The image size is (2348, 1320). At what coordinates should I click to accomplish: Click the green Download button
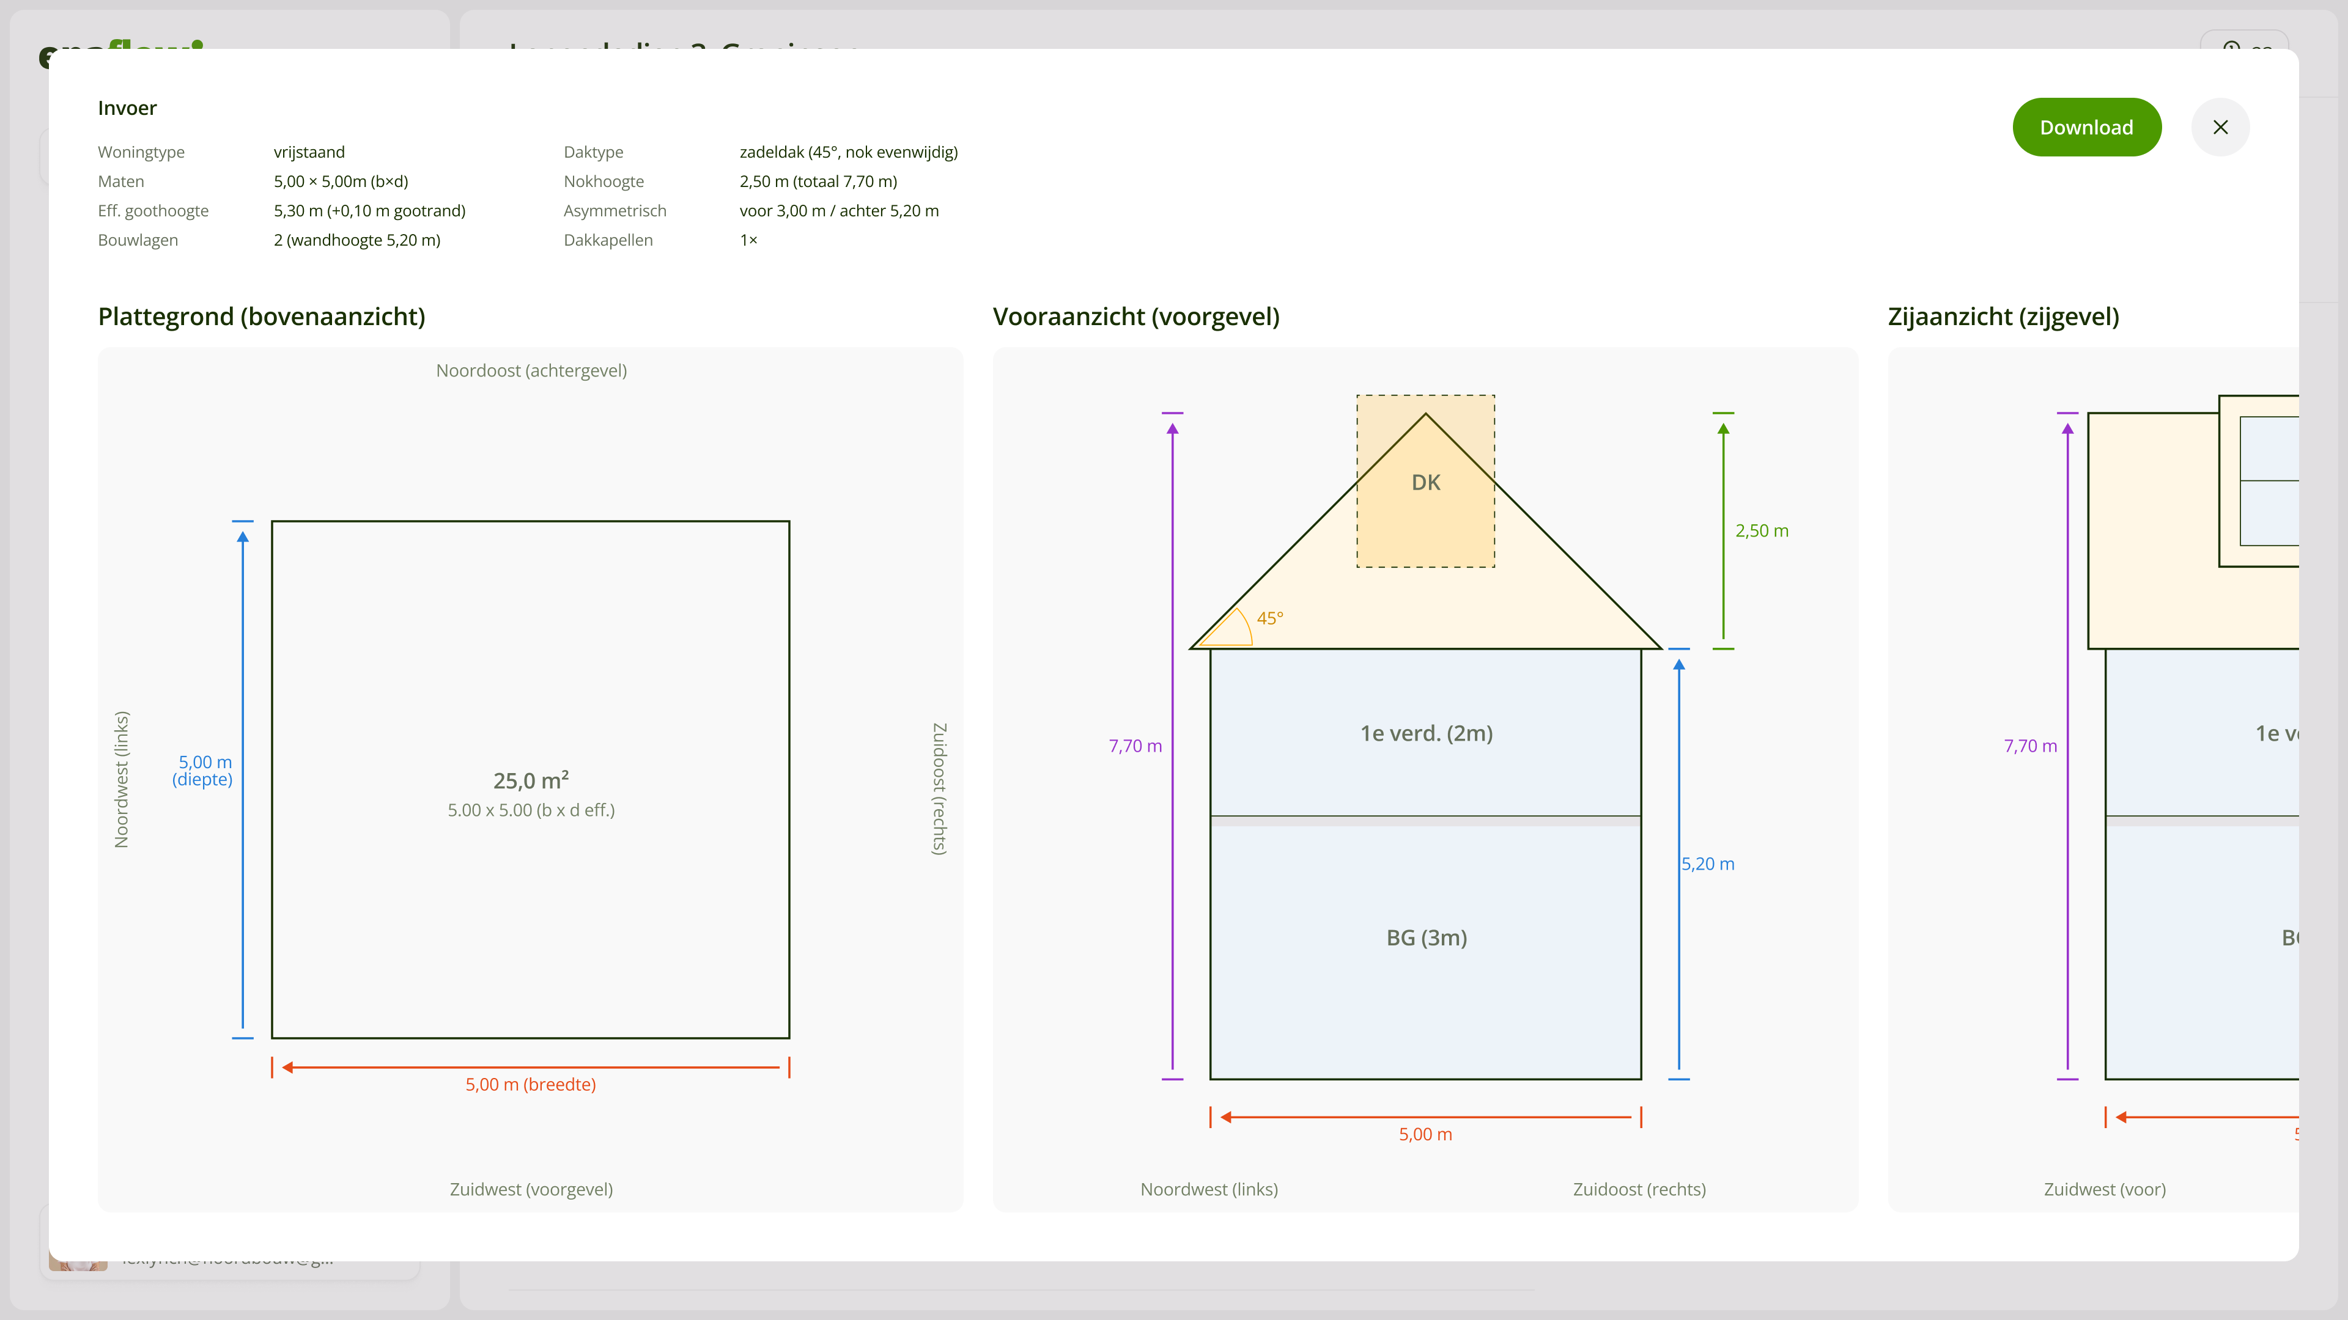click(x=2086, y=128)
